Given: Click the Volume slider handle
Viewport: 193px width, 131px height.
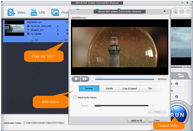Looking at the screenshot, I should click(x=98, y=106).
